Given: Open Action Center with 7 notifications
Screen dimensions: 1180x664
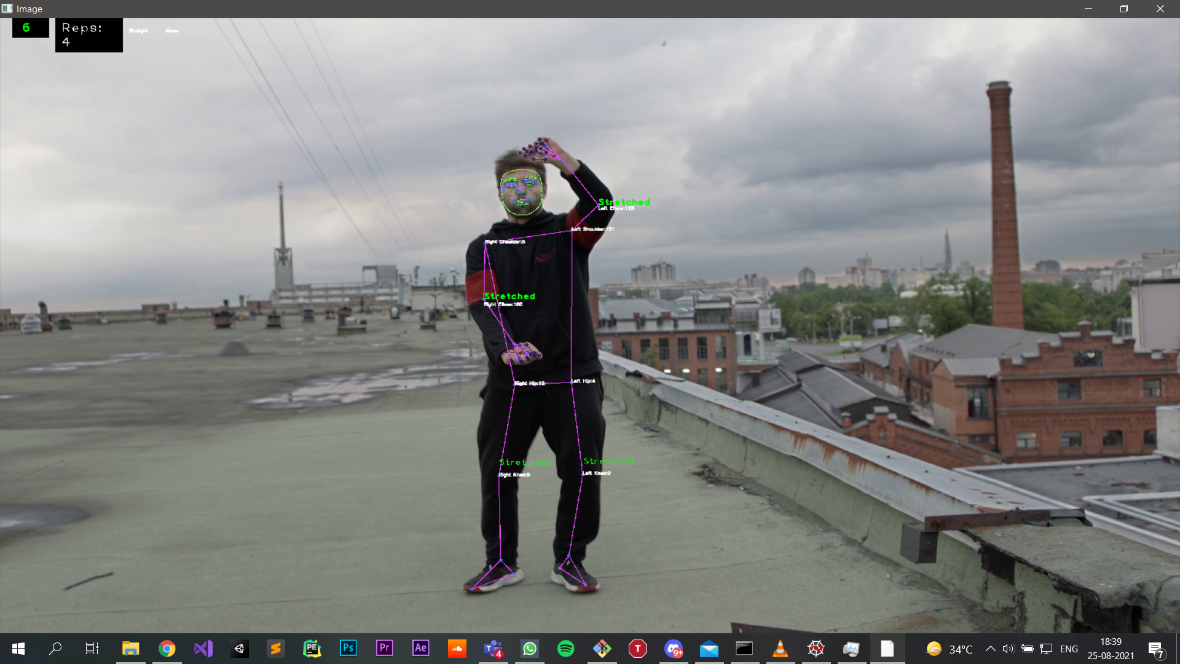Looking at the screenshot, I should click(x=1155, y=649).
